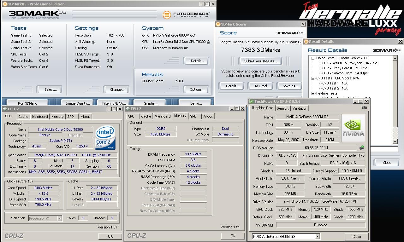Screen dimensions: 404x242
Task: Open the Sensors tab in GPU-Z
Action: coord(283,108)
